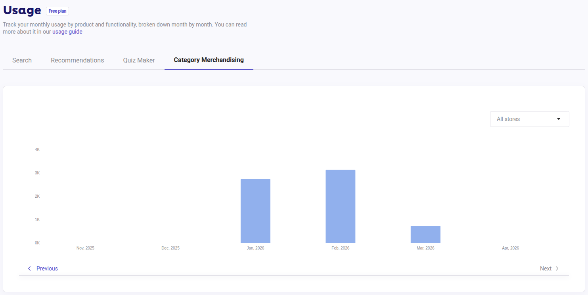The height and width of the screenshot is (295, 588).
Task: Click the Jan 2026 bar on the chart
Action: click(255, 210)
